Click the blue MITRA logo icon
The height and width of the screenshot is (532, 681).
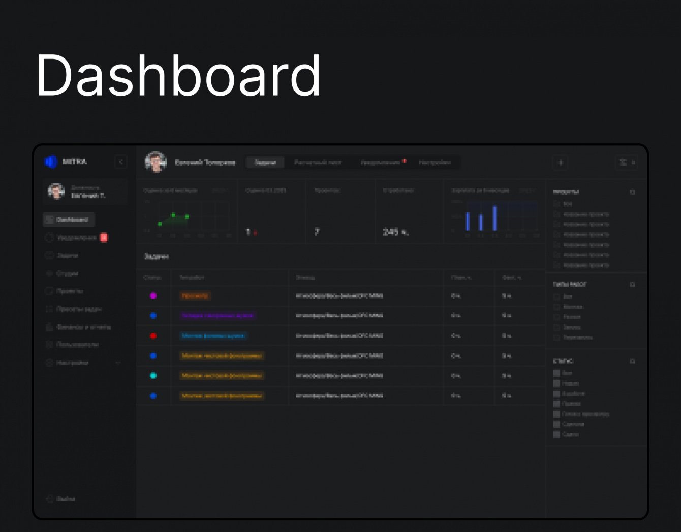click(51, 162)
